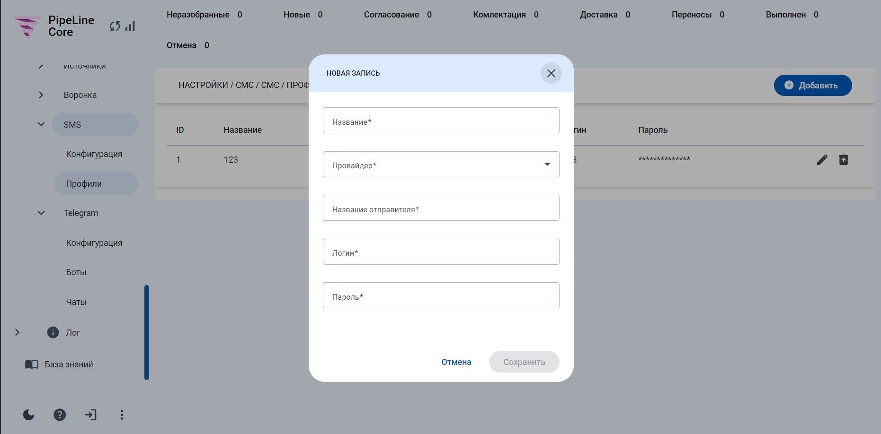881x434 pixels.
Task: Open Telegram in the sidebar
Action: pos(81,213)
